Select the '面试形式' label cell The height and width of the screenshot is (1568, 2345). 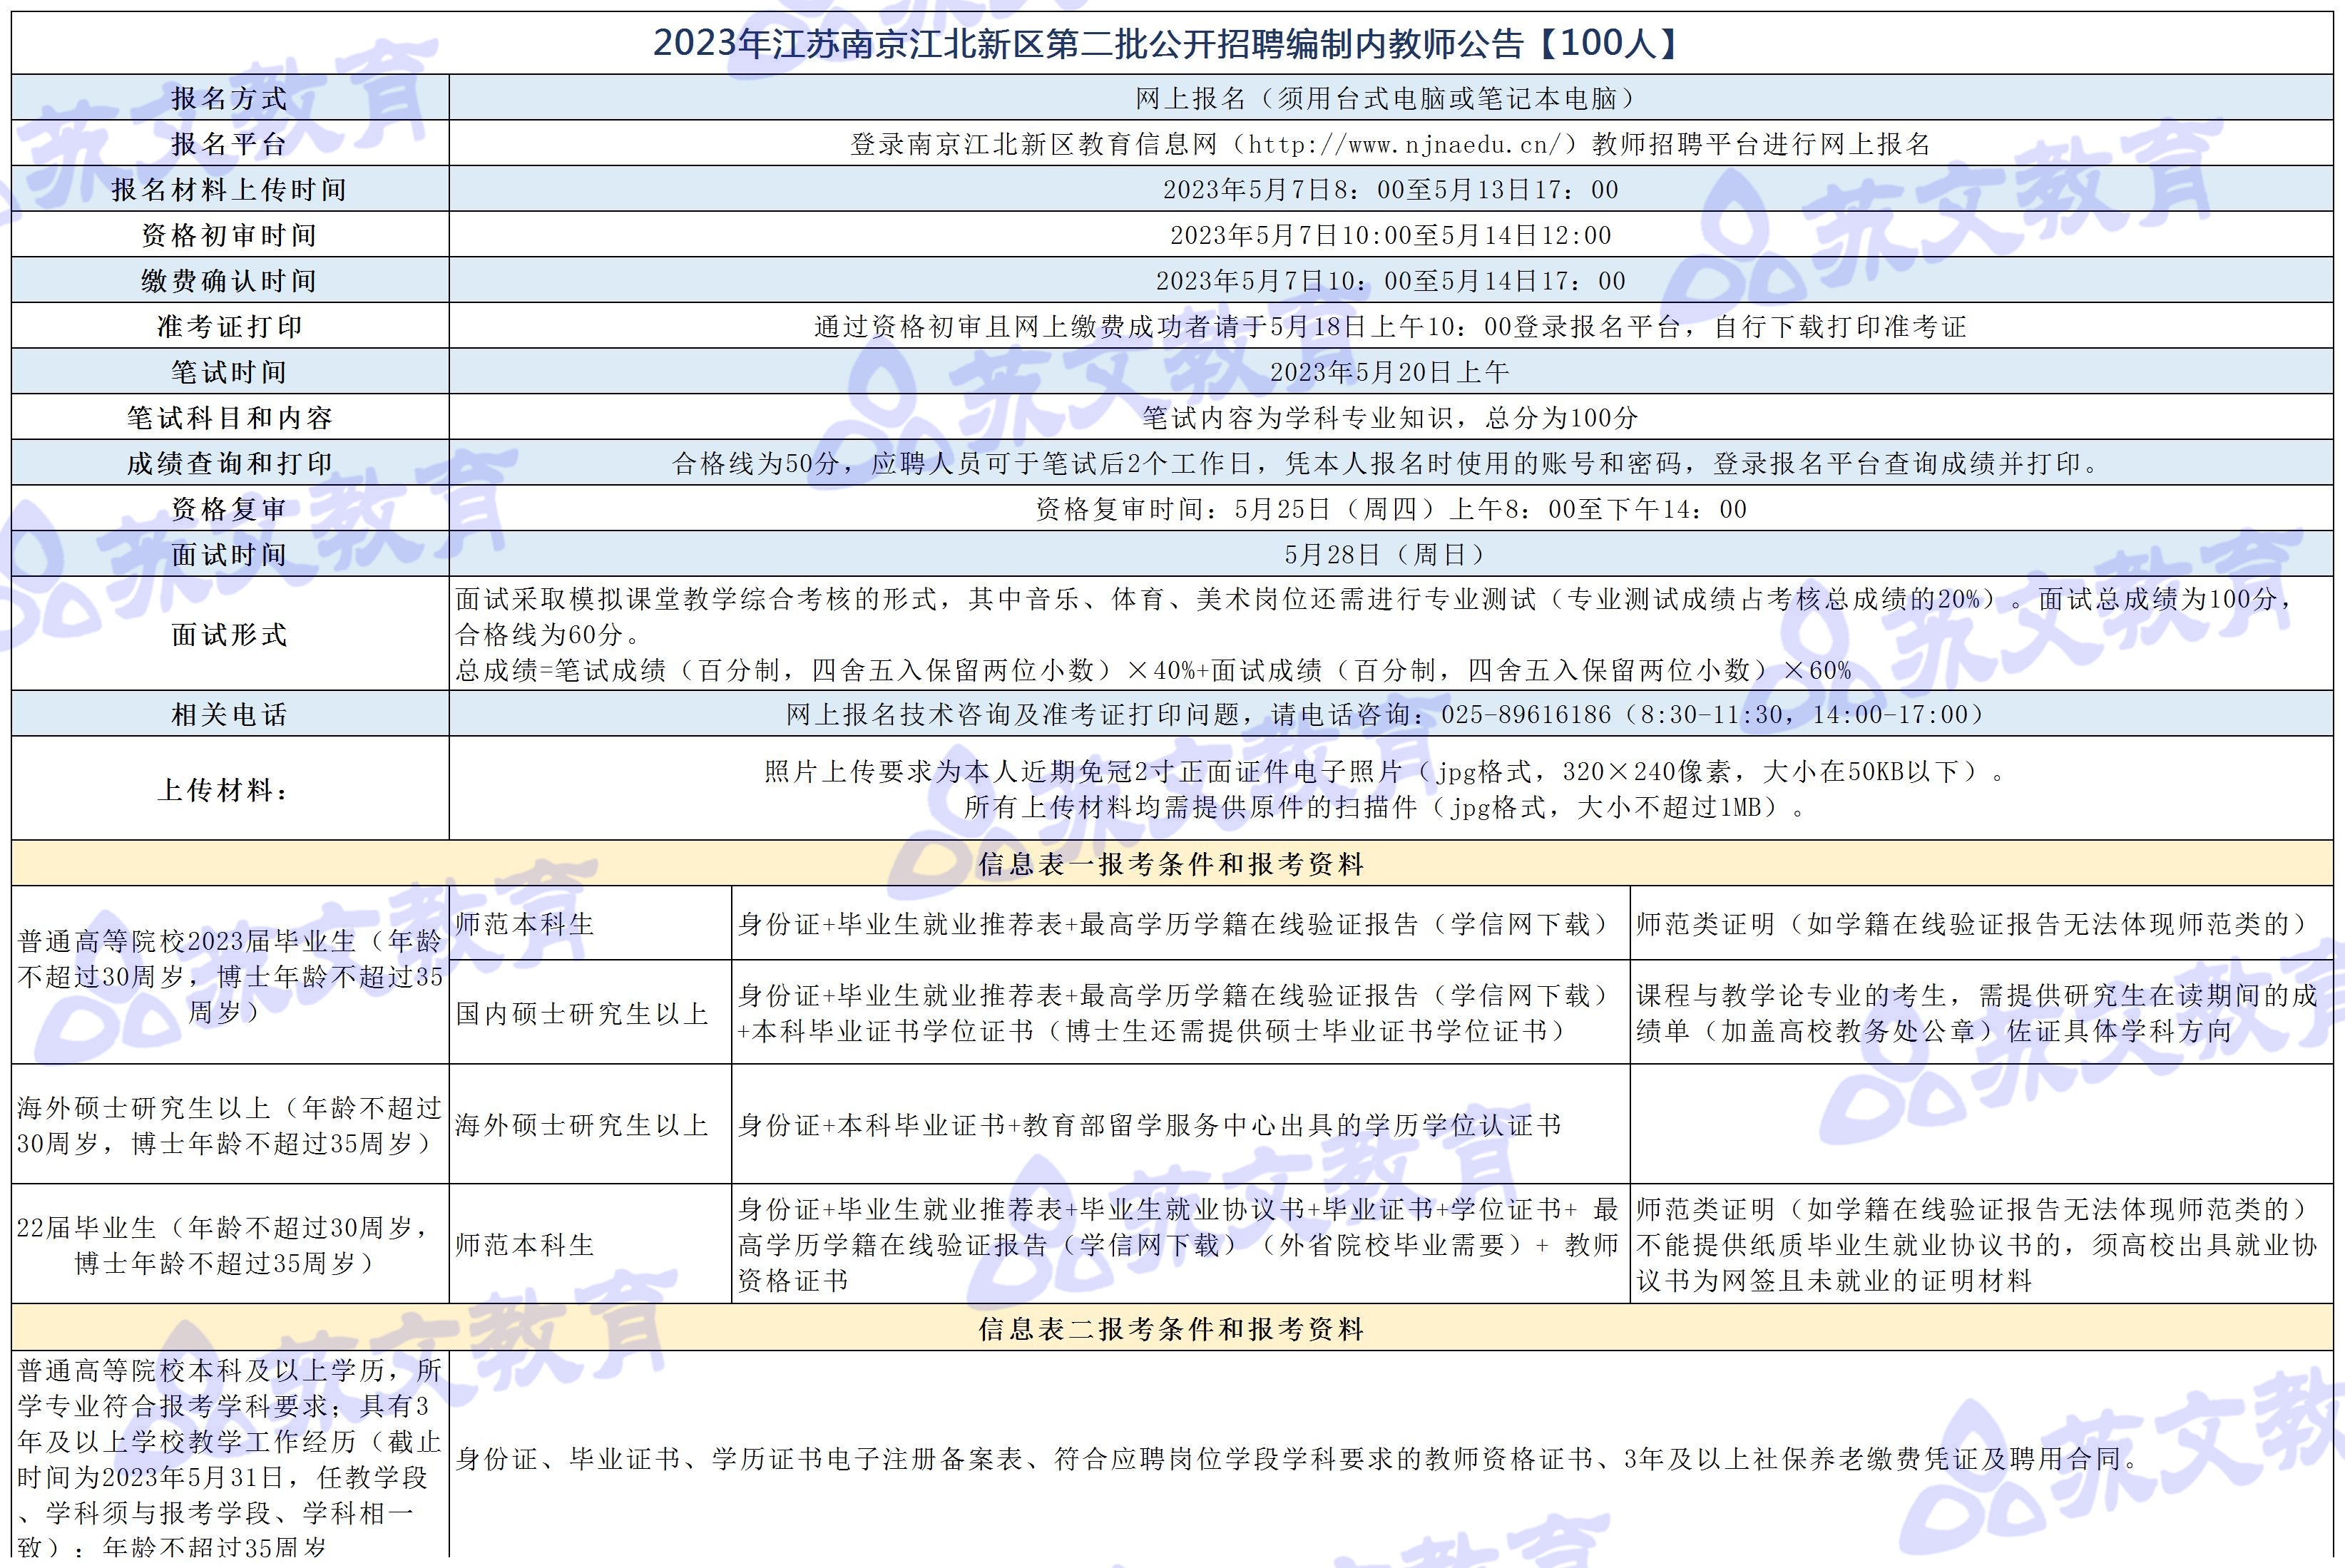click(230, 634)
